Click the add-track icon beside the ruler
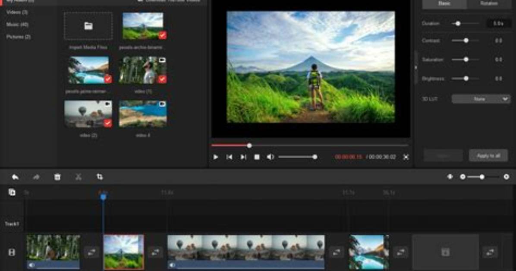This screenshot has height=271, width=516. coord(12,192)
